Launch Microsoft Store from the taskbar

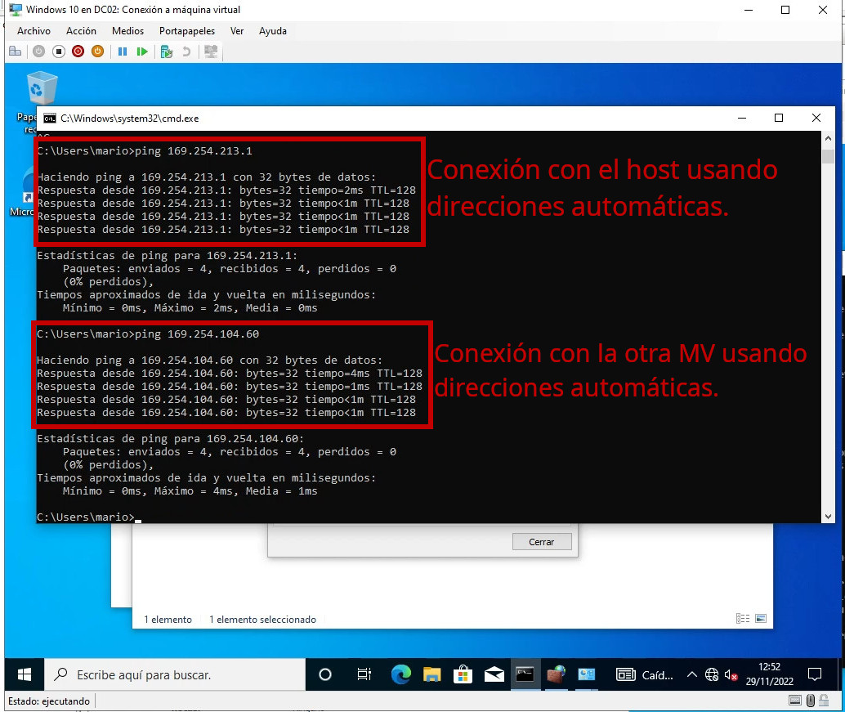click(463, 674)
